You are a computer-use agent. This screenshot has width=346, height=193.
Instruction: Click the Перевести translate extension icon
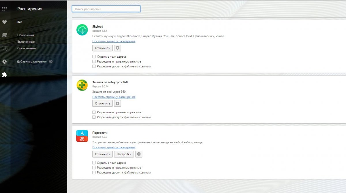pos(82,136)
